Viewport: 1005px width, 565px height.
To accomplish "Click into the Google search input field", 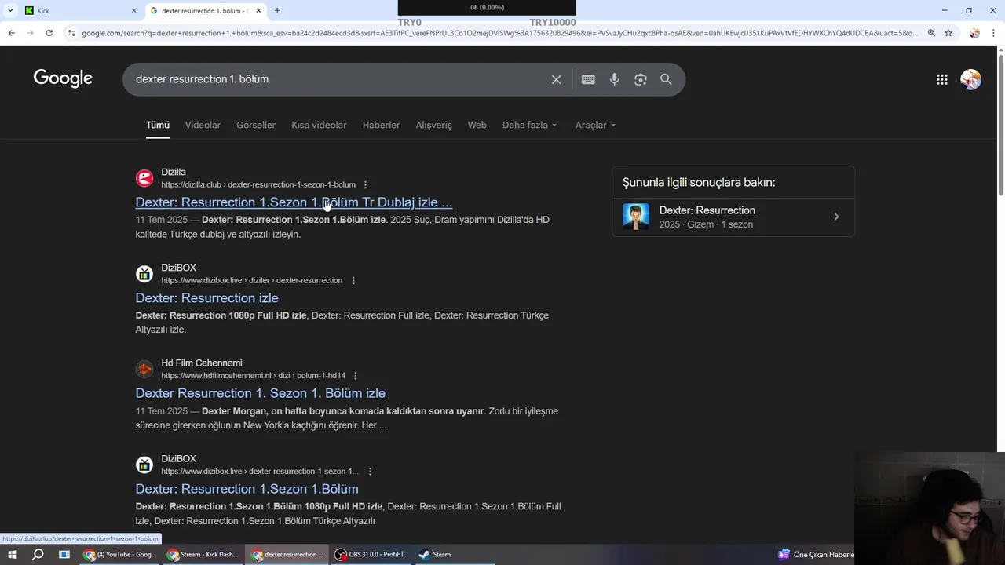I will coord(338,79).
